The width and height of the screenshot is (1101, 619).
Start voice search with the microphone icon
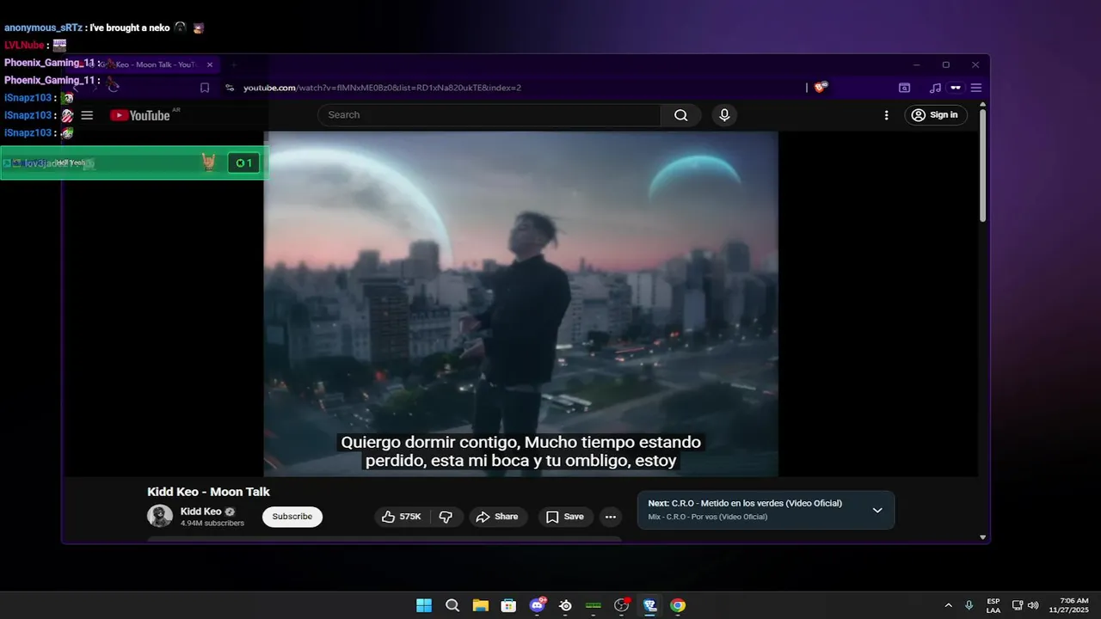pyautogui.click(x=724, y=115)
